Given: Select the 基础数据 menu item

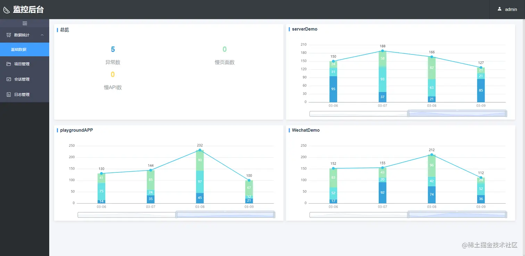Looking at the screenshot, I should pyautogui.click(x=25, y=49).
